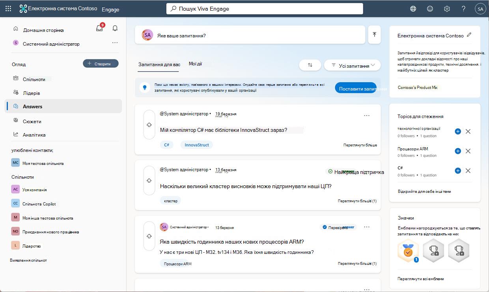
Task: Open Моя тестова спільнота favorite
Action: (37, 163)
